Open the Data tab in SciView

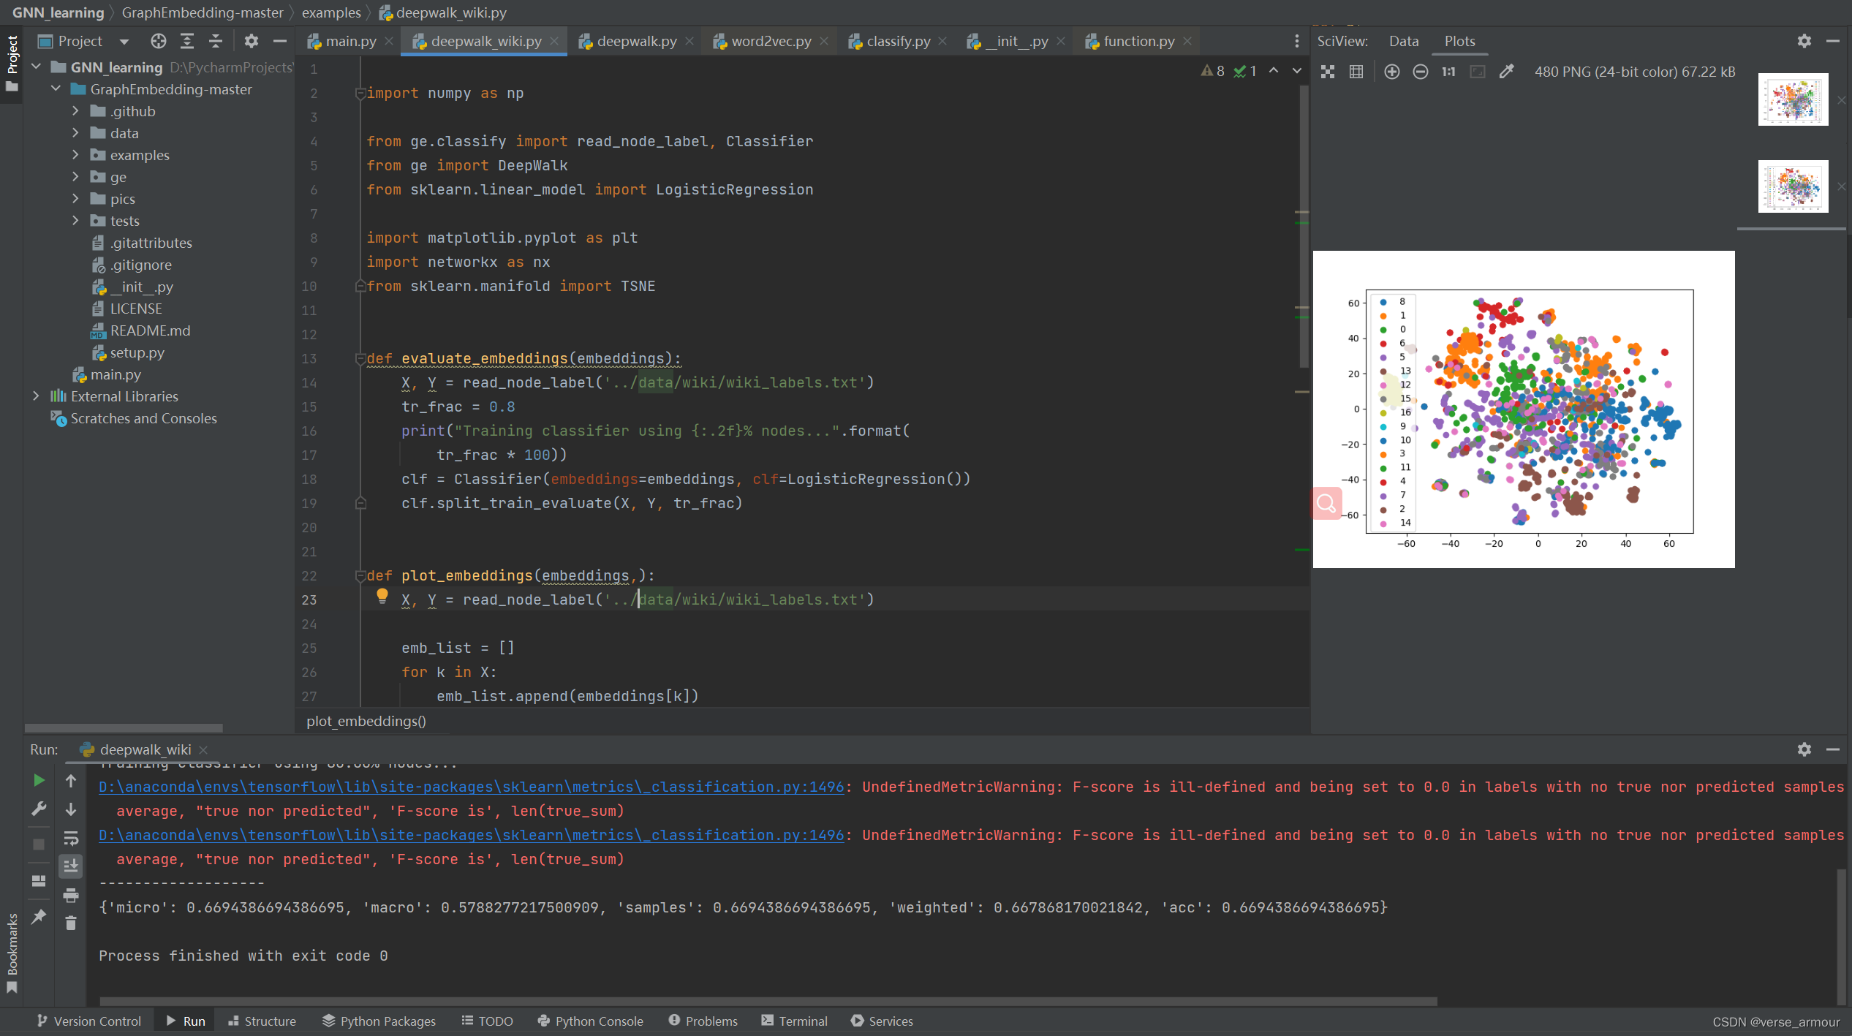coord(1404,42)
